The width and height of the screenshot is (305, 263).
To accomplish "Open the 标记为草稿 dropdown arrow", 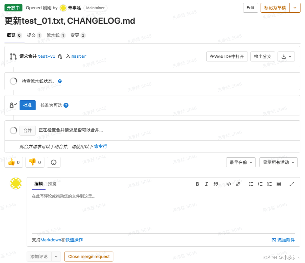I will click(295, 8).
